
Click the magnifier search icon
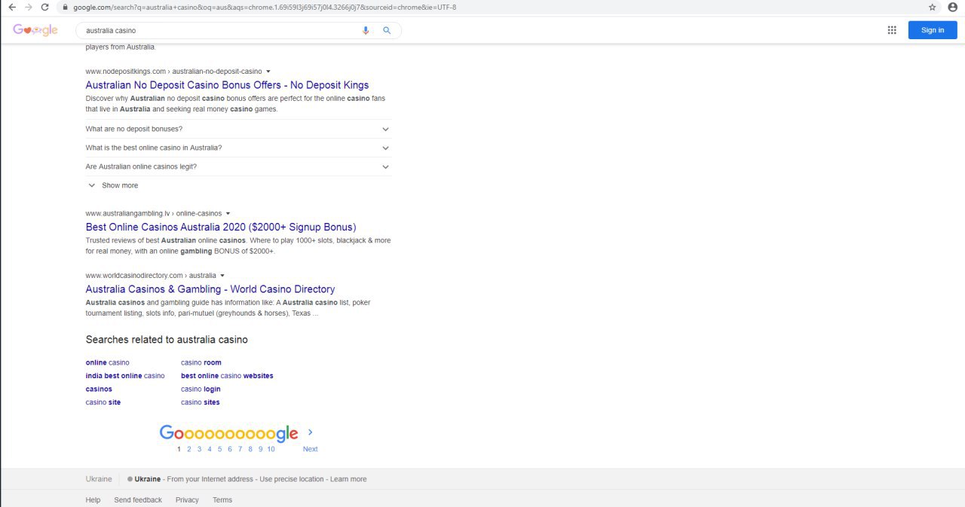point(387,30)
